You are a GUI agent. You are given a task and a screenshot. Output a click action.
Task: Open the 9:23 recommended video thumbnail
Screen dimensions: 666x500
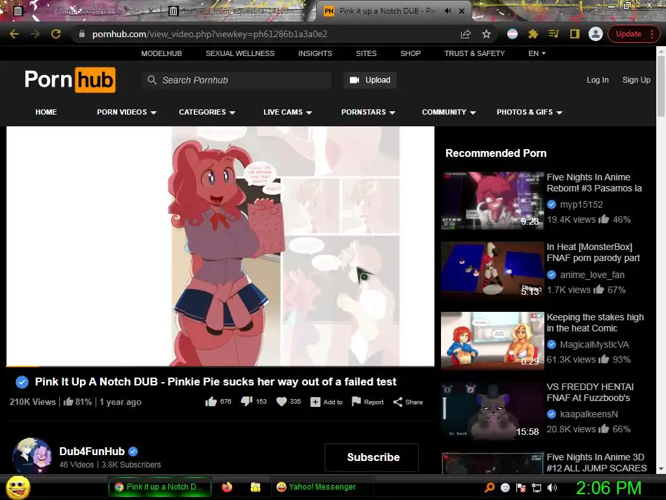pos(492,201)
